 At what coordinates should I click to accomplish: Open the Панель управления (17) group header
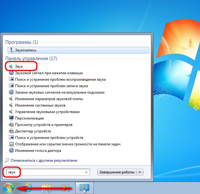[31, 58]
